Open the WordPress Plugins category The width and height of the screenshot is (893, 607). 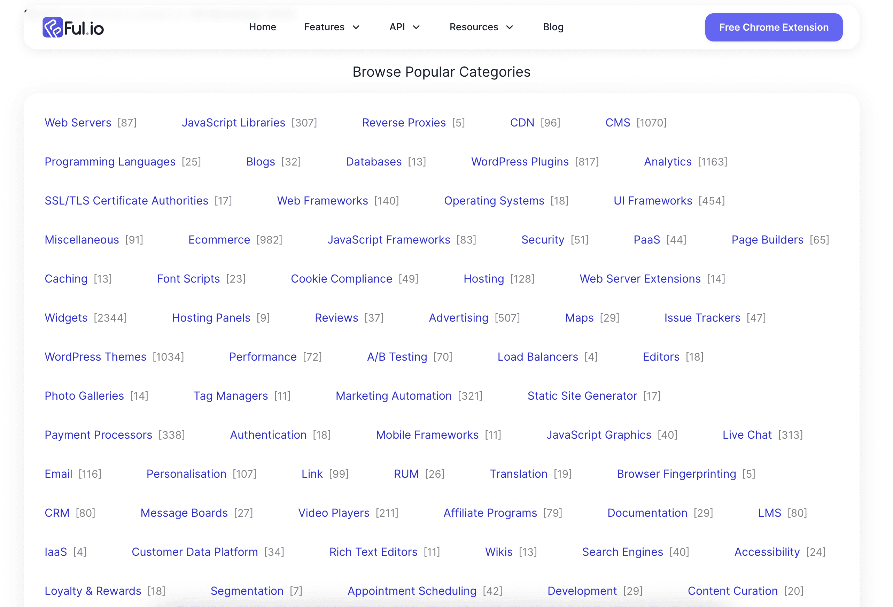(520, 162)
